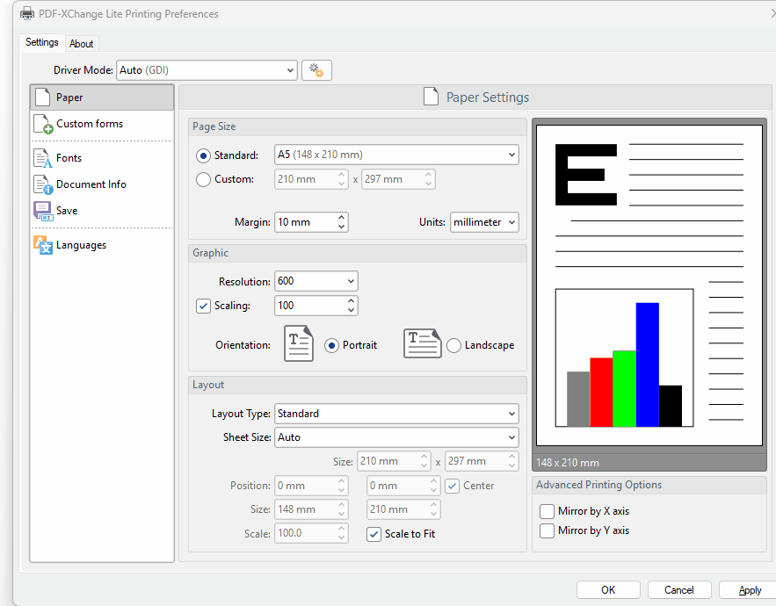Image resolution: width=776 pixels, height=606 pixels.
Task: Increase the Margin value with up arrow
Action: (x=341, y=218)
